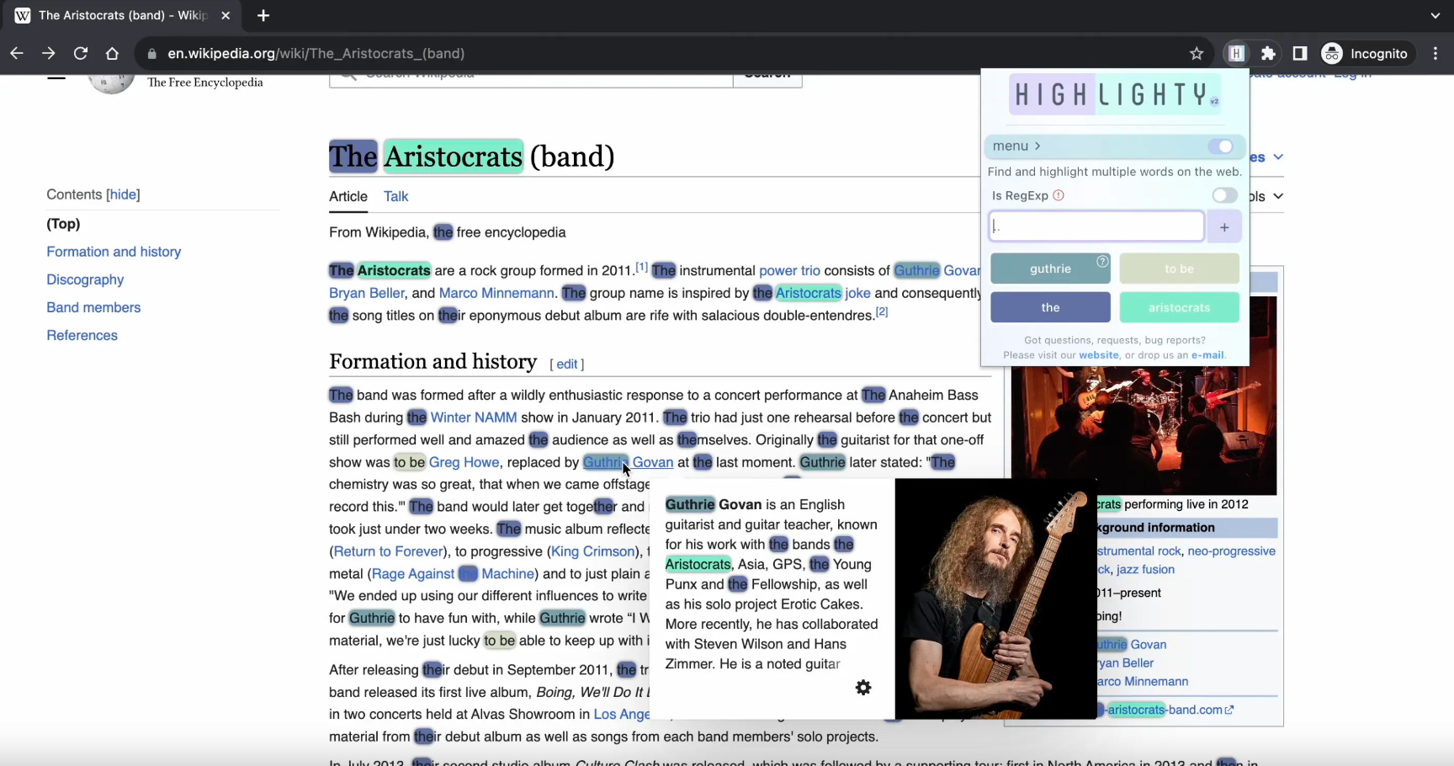Open the neo-progressive genre link

(1231, 551)
